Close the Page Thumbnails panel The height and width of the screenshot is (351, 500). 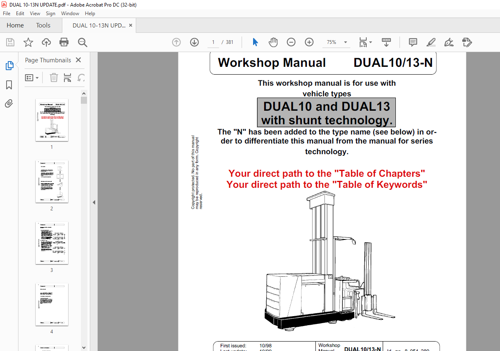[x=79, y=60]
